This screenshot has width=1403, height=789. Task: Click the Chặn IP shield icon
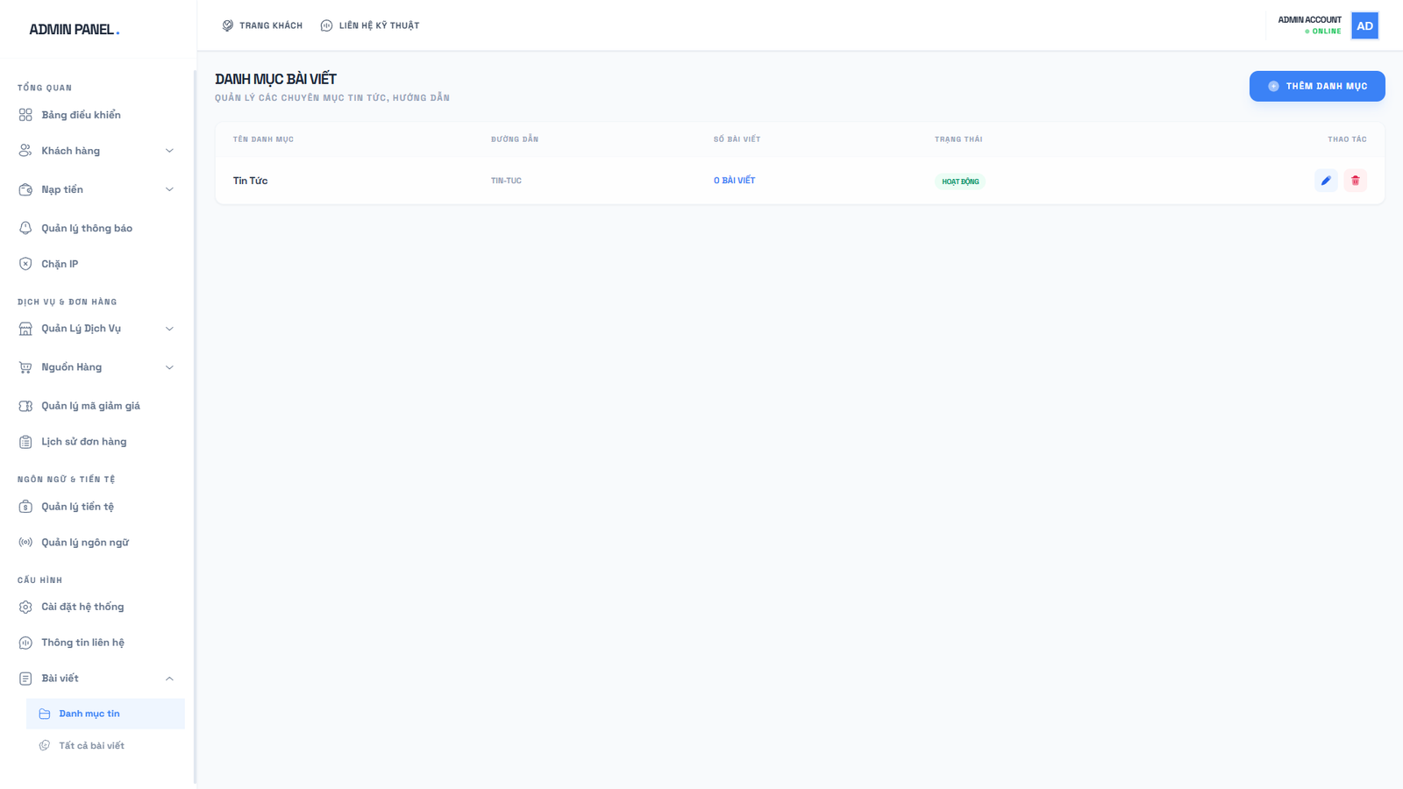pyautogui.click(x=25, y=263)
